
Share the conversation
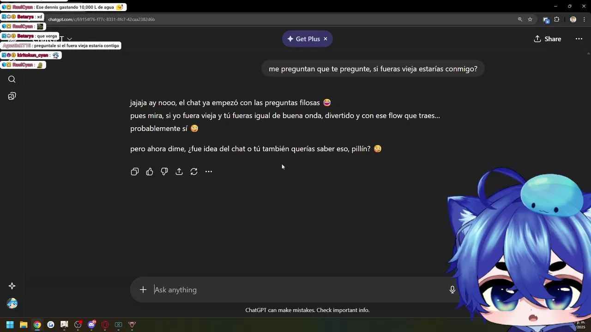[548, 39]
